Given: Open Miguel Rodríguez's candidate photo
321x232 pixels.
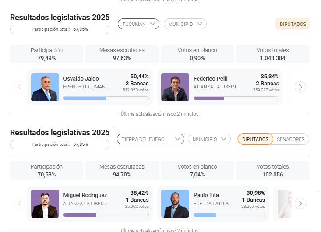Looking at the screenshot, I should [x=45, y=204].
